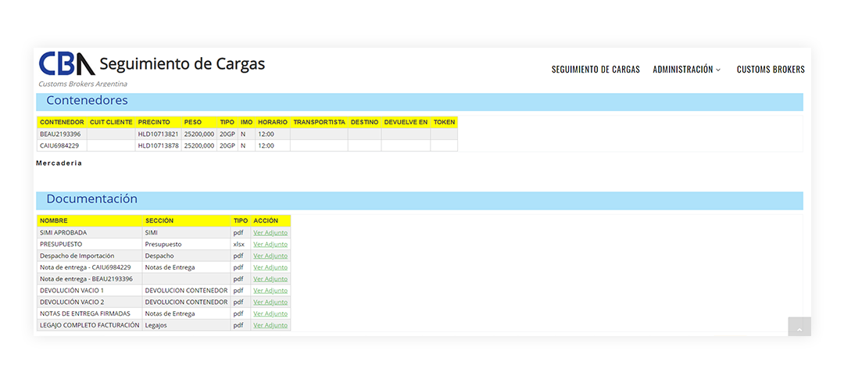
Task: Expand the Administración dropdown menu
Action: [686, 70]
